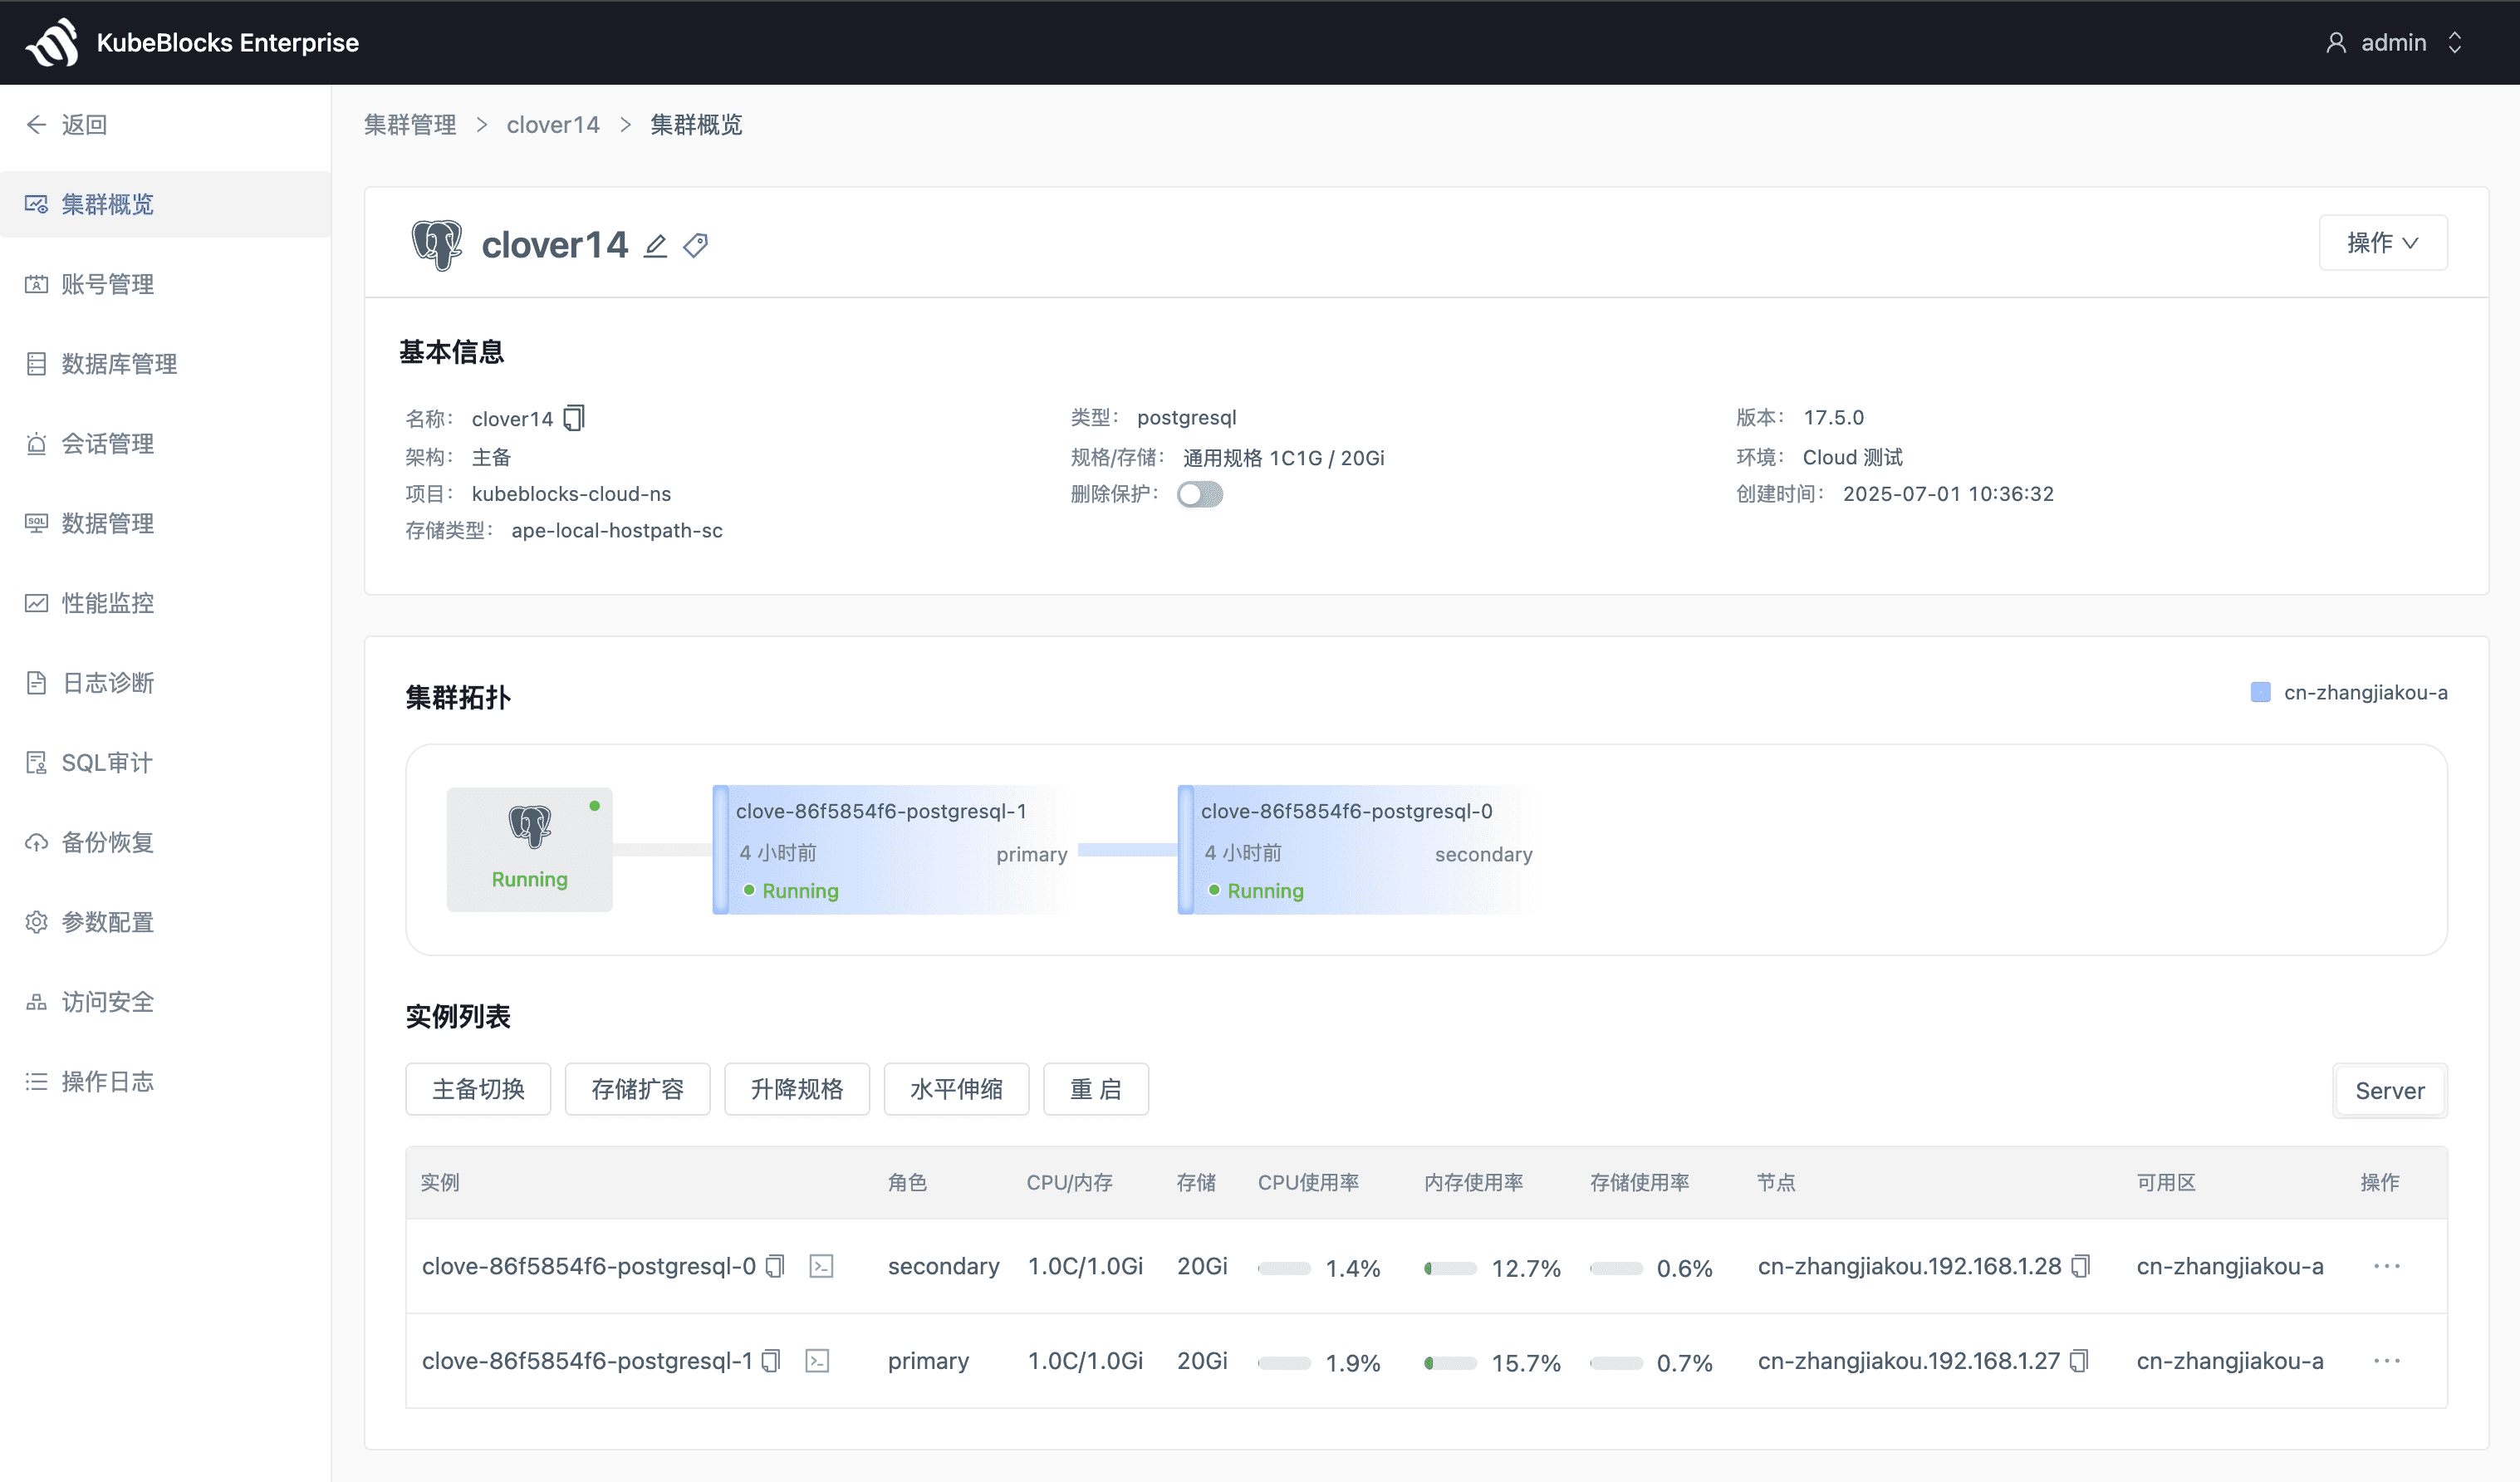This screenshot has width=2520, height=1482.
Task: Copy the cluster name clover14 in basic info
Action: coord(574,418)
